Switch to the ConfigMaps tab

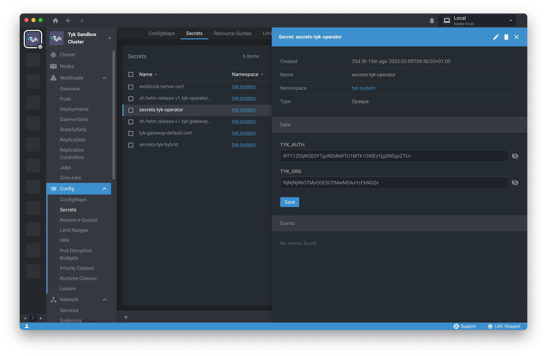pos(161,33)
